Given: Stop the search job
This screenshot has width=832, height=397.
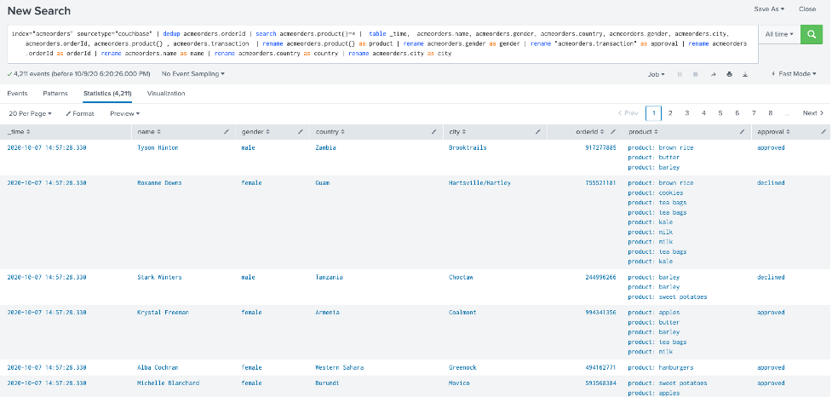Looking at the screenshot, I should pyautogui.click(x=695, y=74).
